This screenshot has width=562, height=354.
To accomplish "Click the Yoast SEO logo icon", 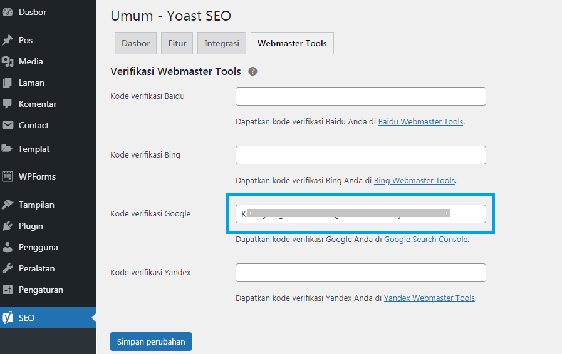I will [7, 318].
